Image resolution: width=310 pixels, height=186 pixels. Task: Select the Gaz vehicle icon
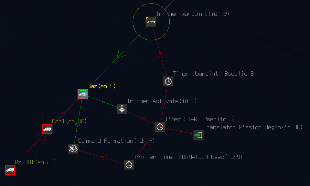coord(83,94)
